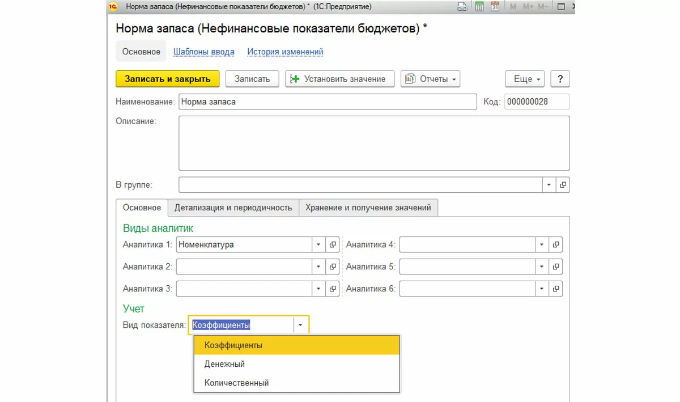680x402 pixels.
Task: Click the Записать и закрыть button
Action: coord(167,79)
